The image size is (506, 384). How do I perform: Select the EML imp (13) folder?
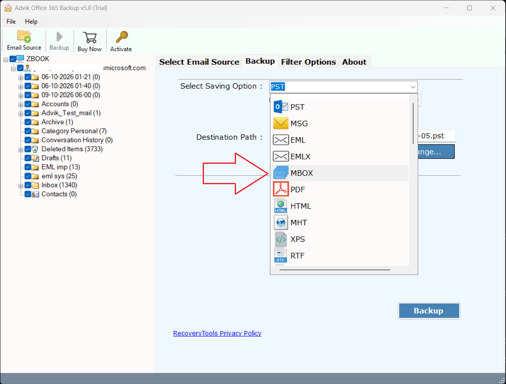tap(61, 167)
